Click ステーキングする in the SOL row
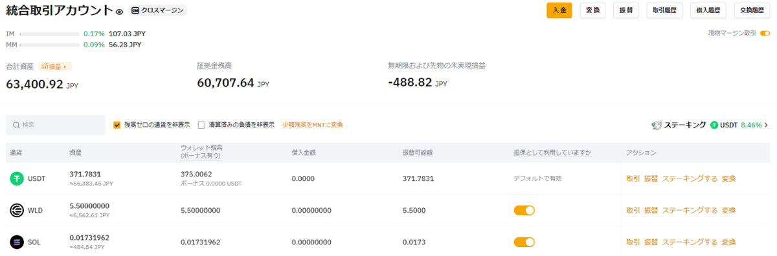Viewport: 777px width, 256px height. click(690, 242)
